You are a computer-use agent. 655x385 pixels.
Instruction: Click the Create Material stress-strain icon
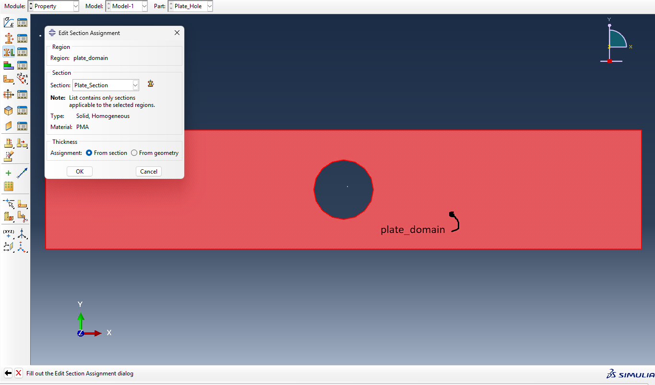click(x=8, y=23)
